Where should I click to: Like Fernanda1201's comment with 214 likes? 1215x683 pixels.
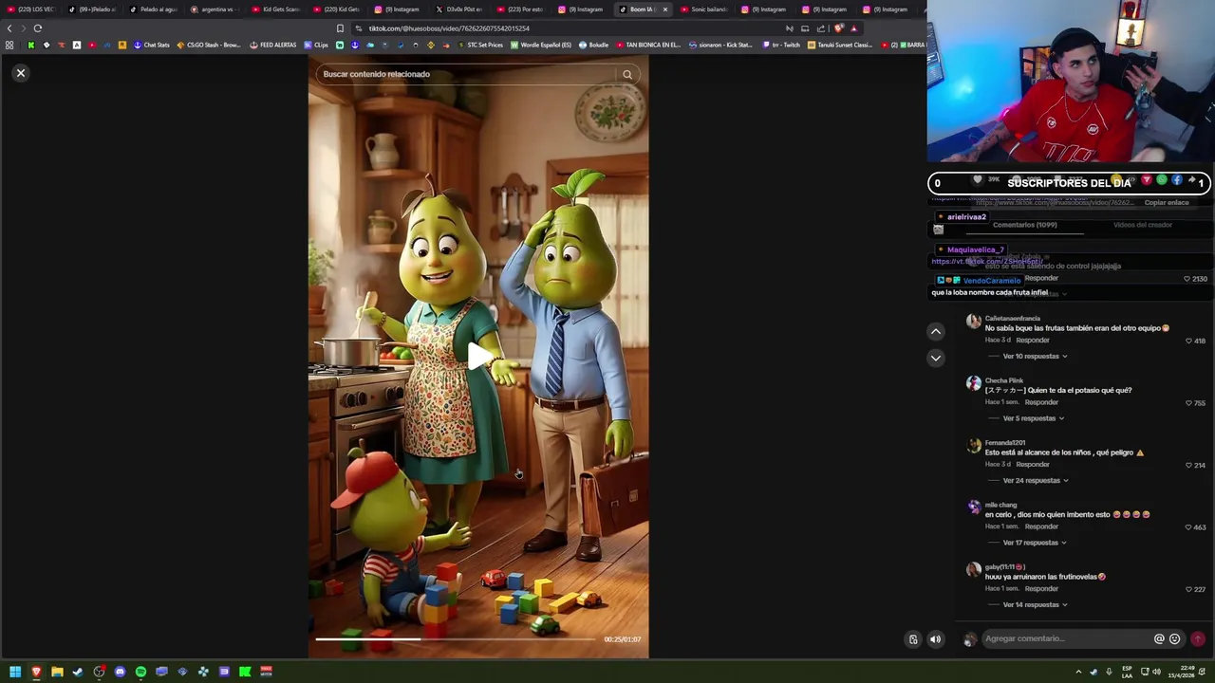click(1188, 466)
